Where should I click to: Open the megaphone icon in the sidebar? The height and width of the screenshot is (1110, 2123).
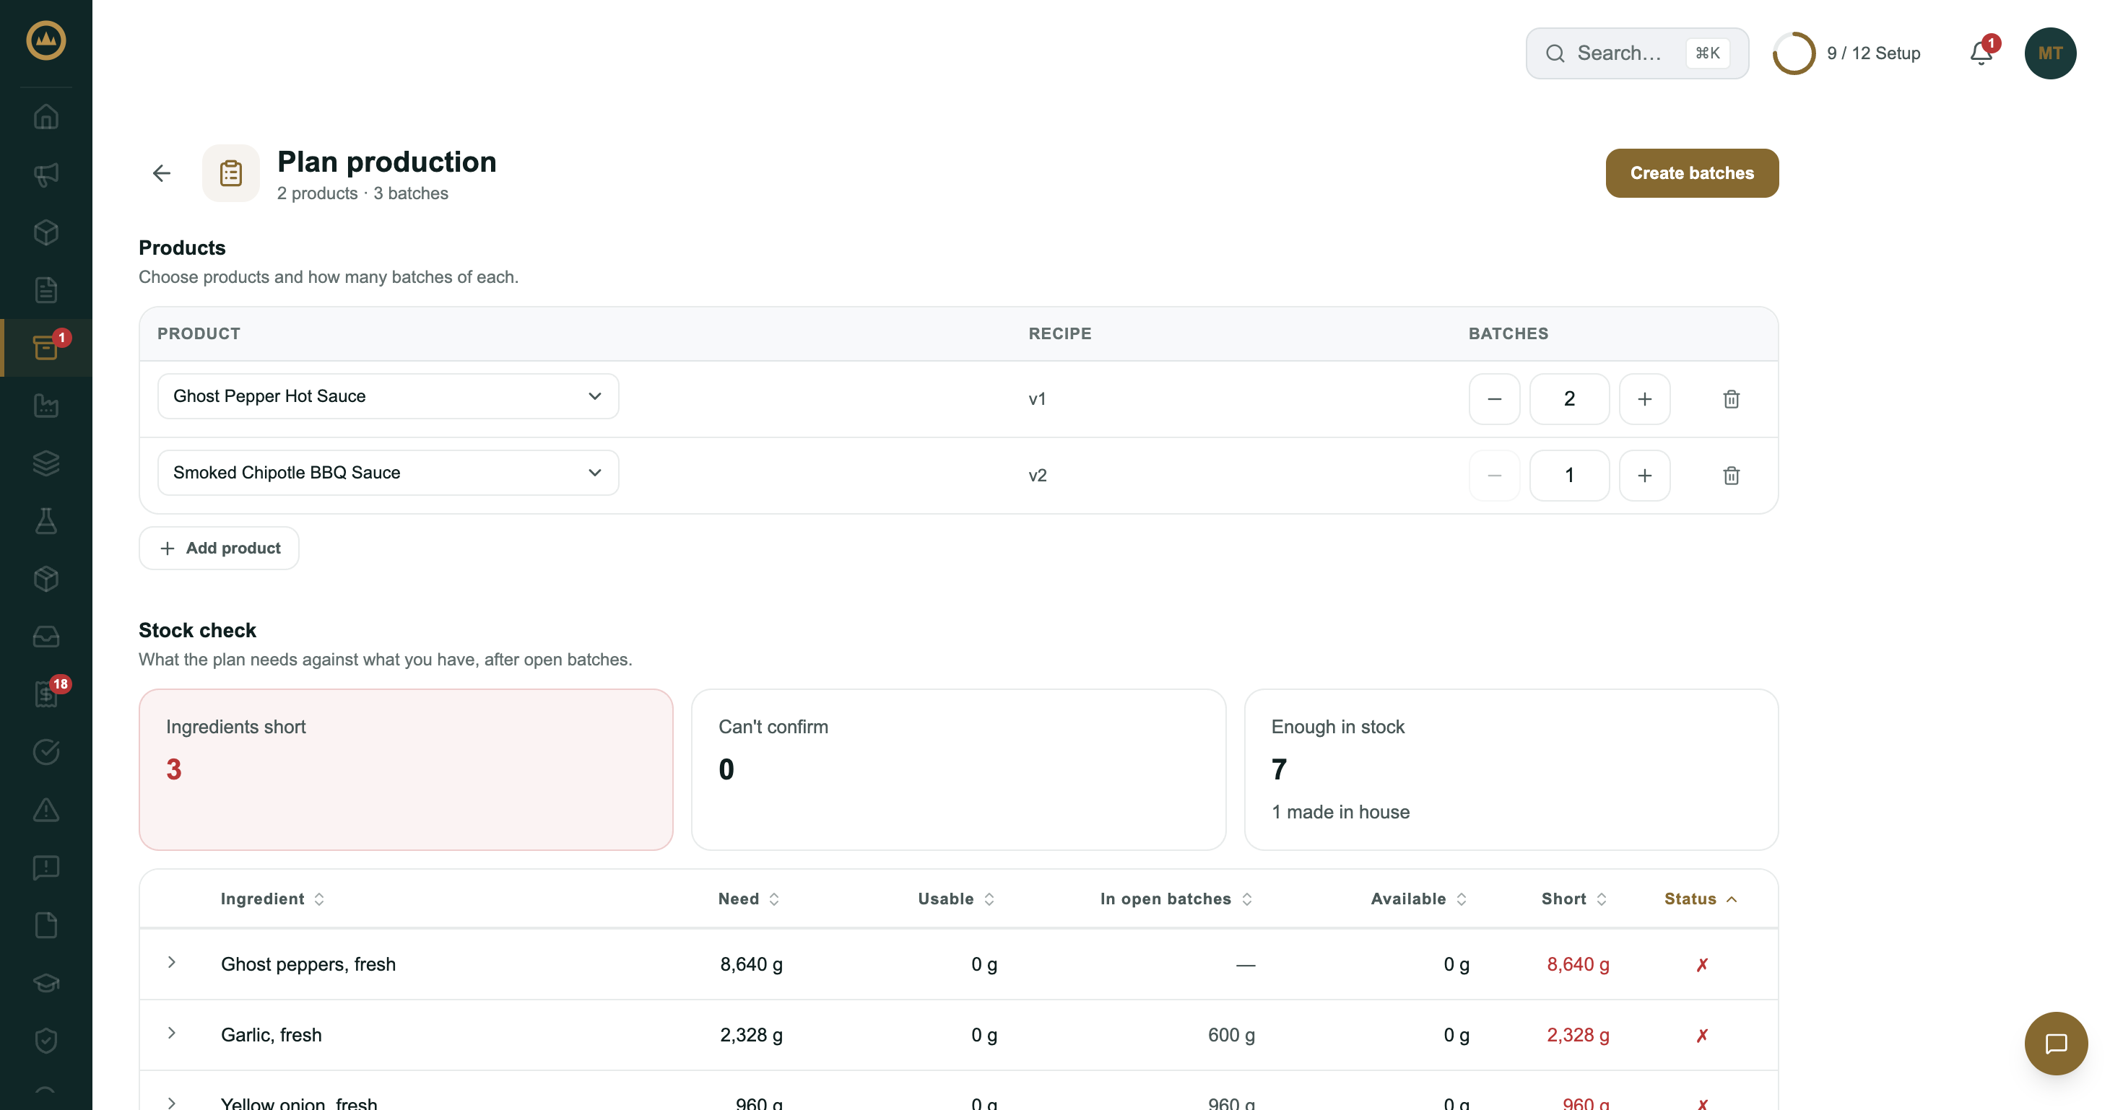46,174
